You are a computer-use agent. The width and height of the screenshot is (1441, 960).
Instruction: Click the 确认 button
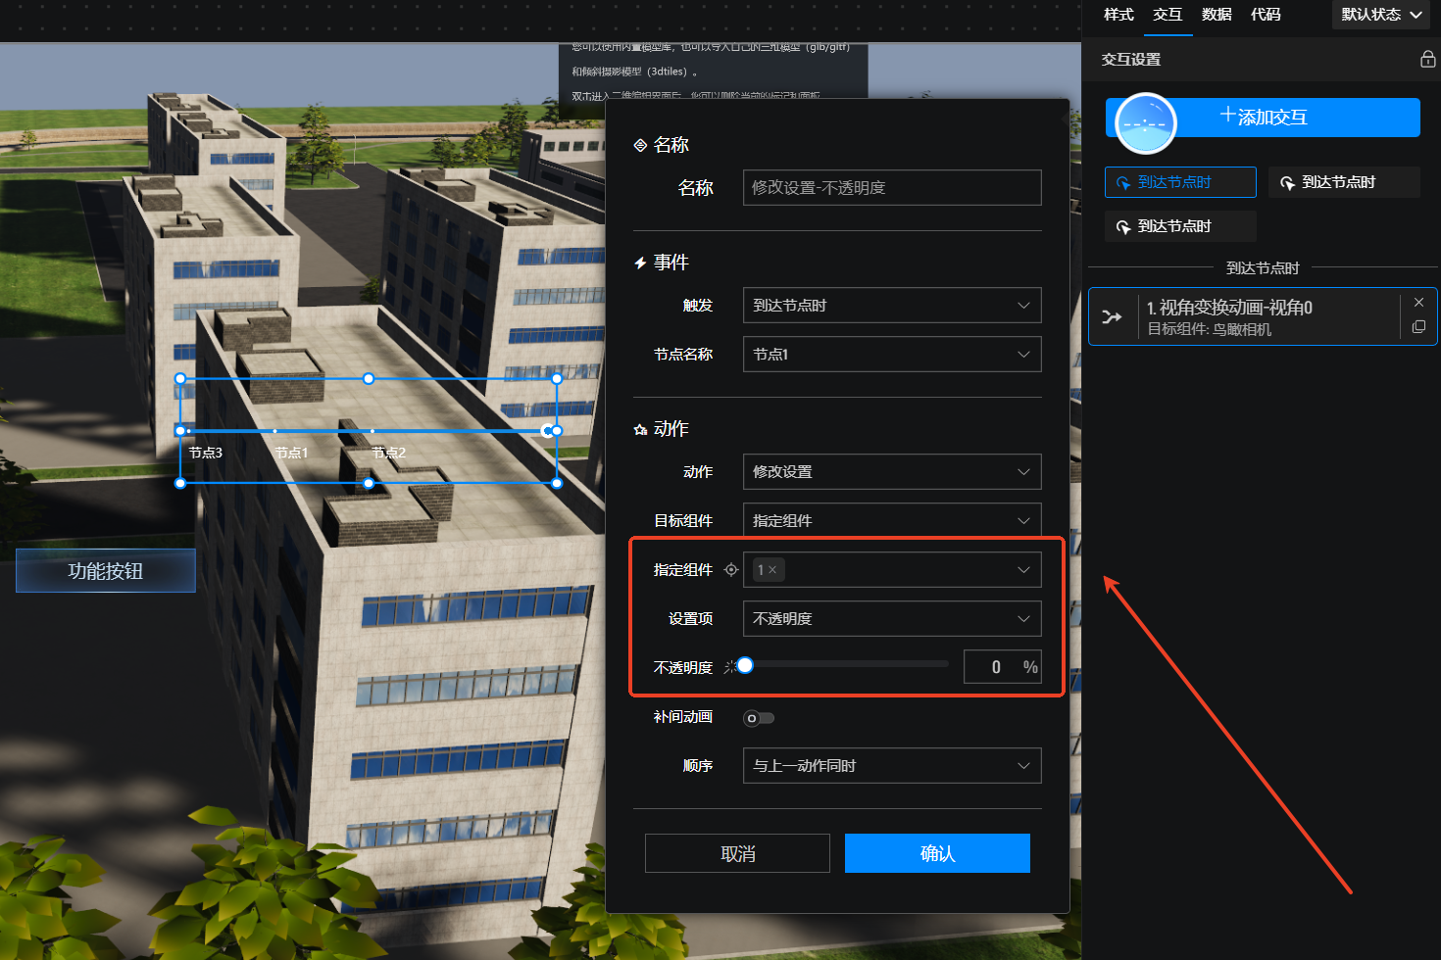pyautogui.click(x=936, y=853)
